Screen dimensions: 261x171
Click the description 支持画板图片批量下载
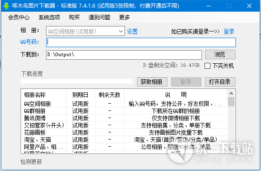175,132
